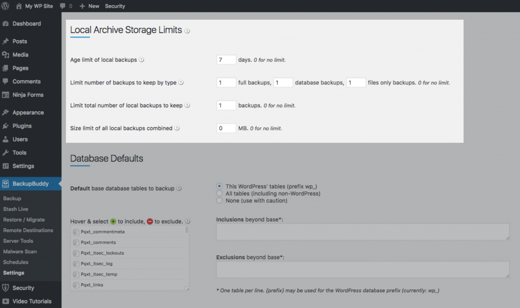This screenshot has height=308, width=520.
Task: Select the BackupBuddy sidebar menu
Action: [30, 183]
